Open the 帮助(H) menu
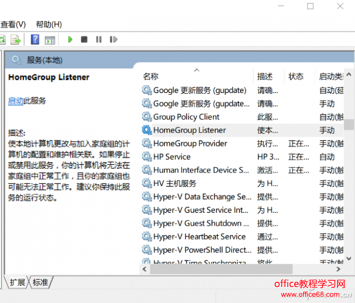 click(x=49, y=24)
